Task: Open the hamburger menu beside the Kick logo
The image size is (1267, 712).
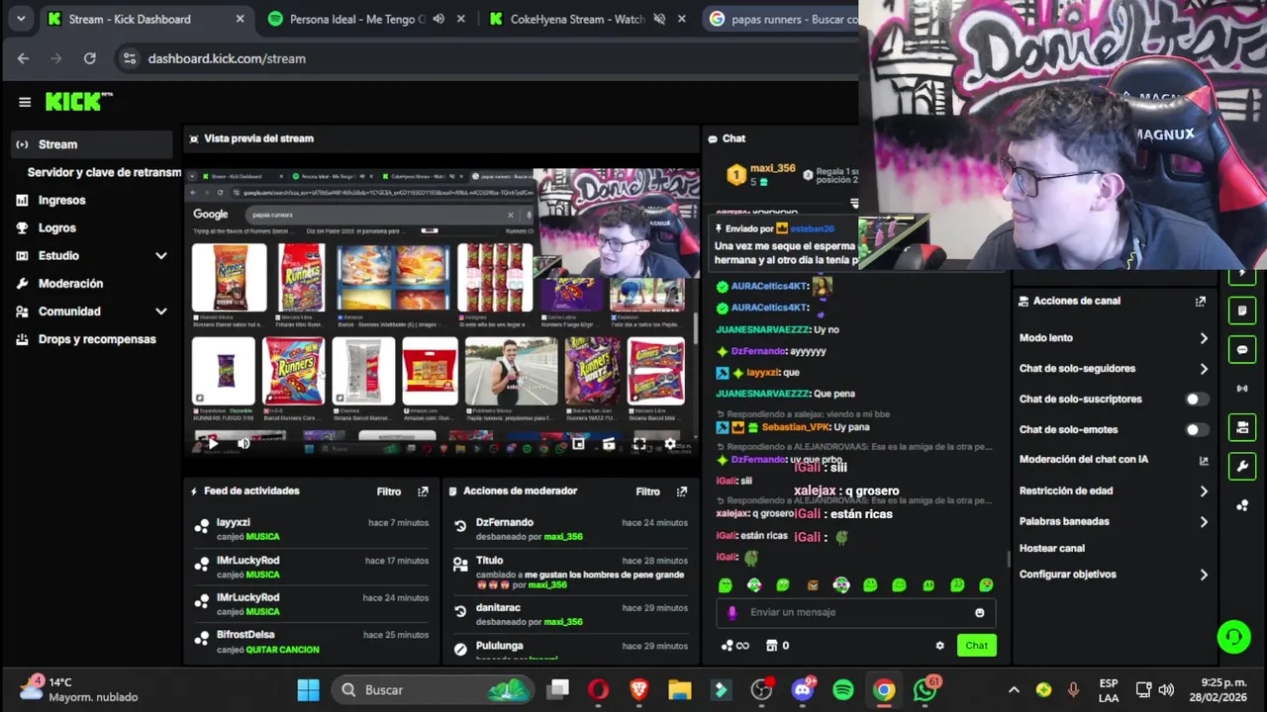Action: (25, 101)
